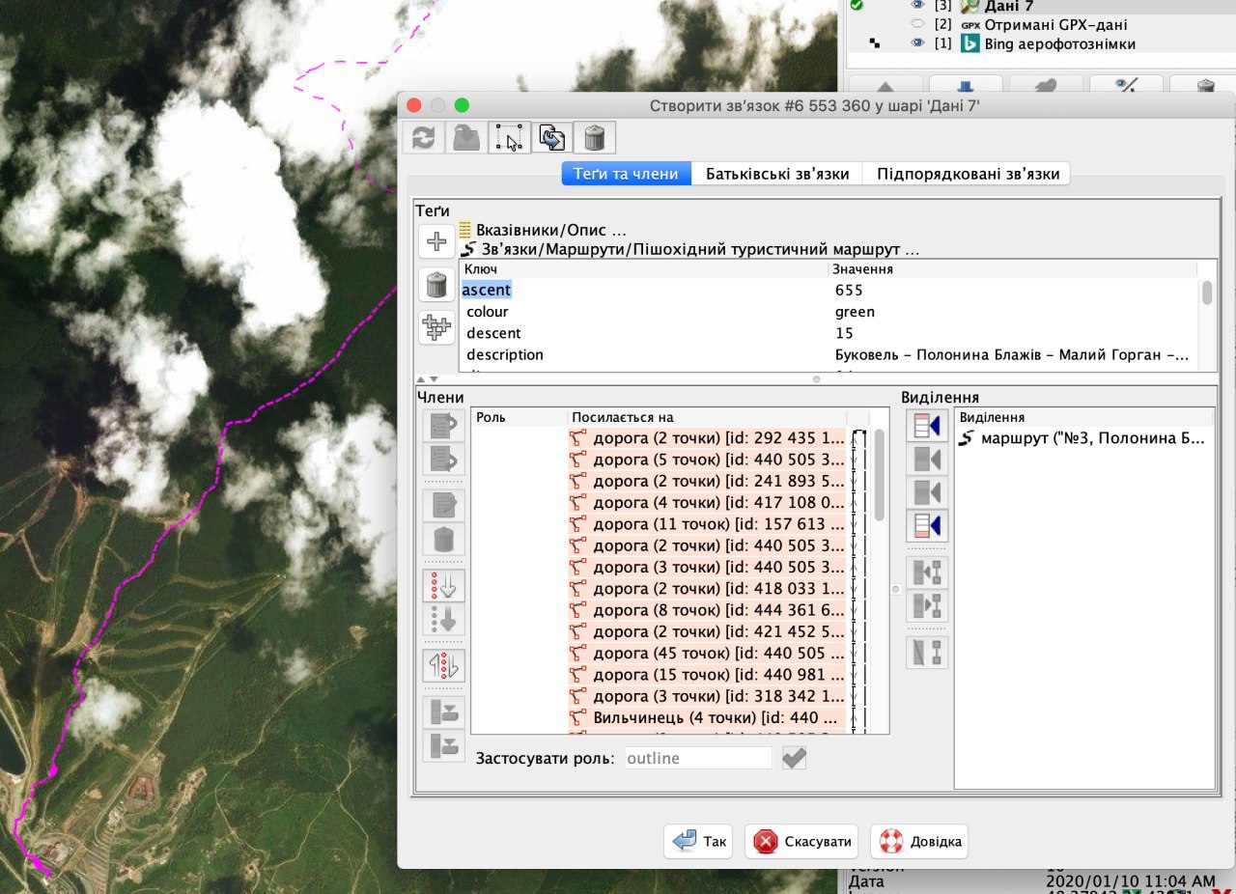Image resolution: width=1236 pixels, height=894 pixels.
Task: Click green active-layer checkmark for Дані 7
Action: coord(857,6)
